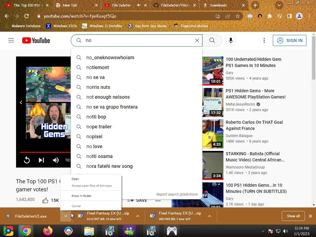Open the YouTube guide hamburger menu
This screenshot has width=316, height=237.
(x=11, y=40)
